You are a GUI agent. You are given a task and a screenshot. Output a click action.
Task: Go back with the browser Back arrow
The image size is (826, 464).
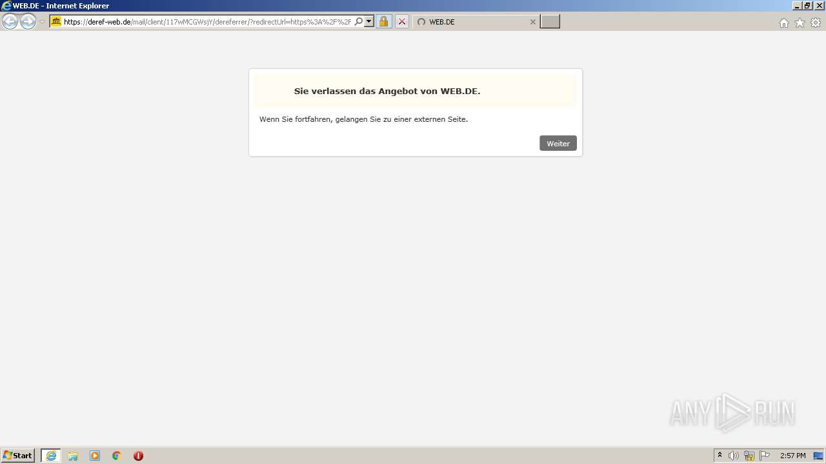(x=10, y=21)
